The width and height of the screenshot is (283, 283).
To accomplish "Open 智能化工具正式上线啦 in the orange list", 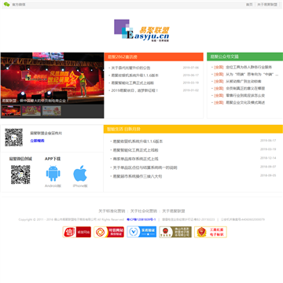I will click(133, 83).
